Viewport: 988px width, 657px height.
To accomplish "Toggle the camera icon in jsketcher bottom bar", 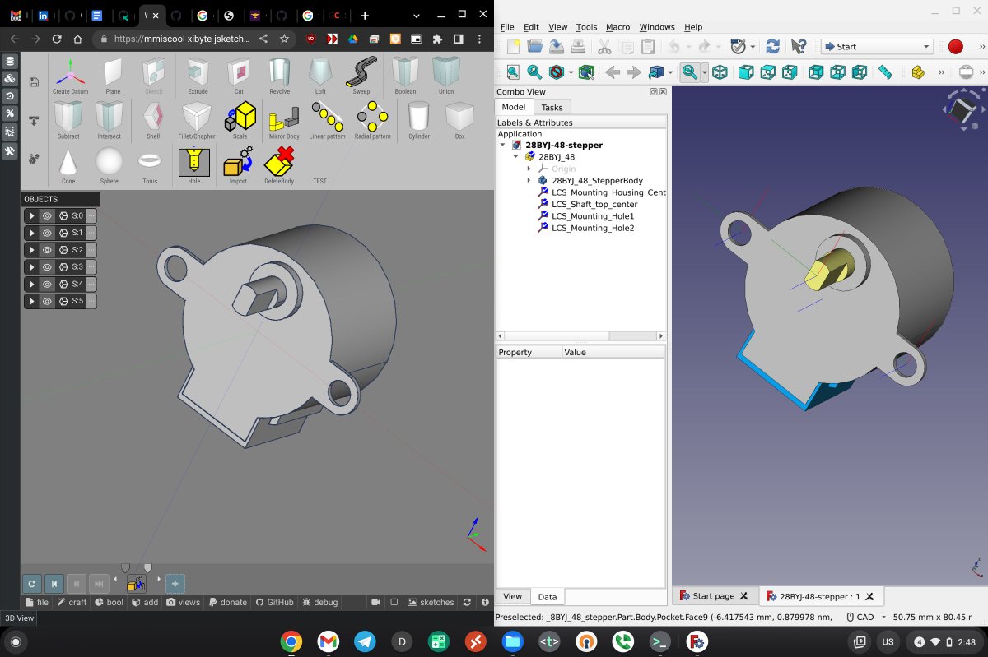I will pos(376,602).
